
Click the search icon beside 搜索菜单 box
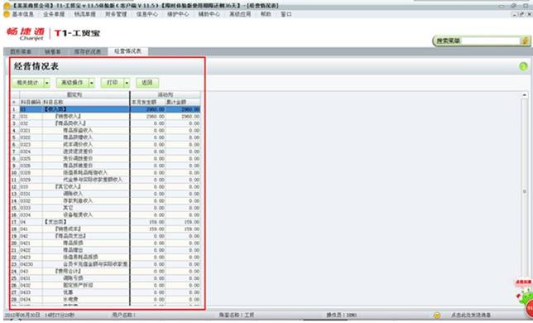pos(526,41)
